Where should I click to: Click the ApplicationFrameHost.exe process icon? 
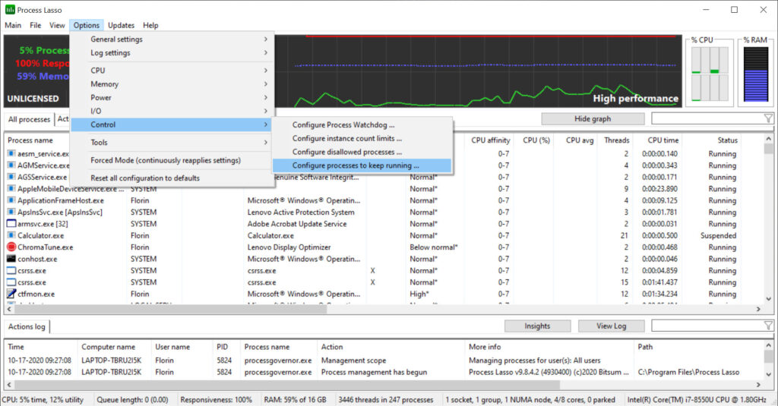(x=11, y=200)
